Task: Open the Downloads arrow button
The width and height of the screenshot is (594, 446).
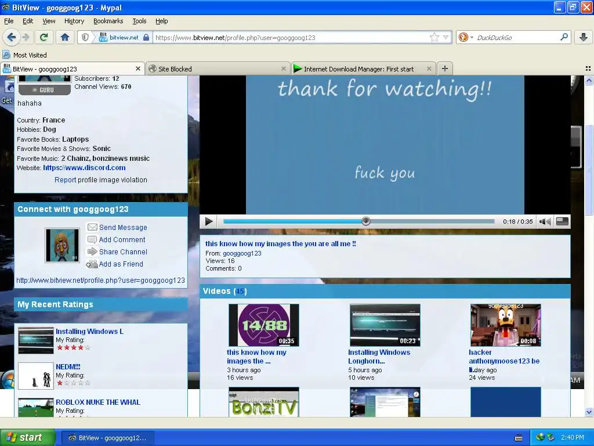Action: [x=584, y=37]
